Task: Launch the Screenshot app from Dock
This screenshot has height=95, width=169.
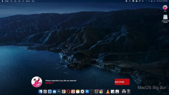Action: (x=82, y=92)
